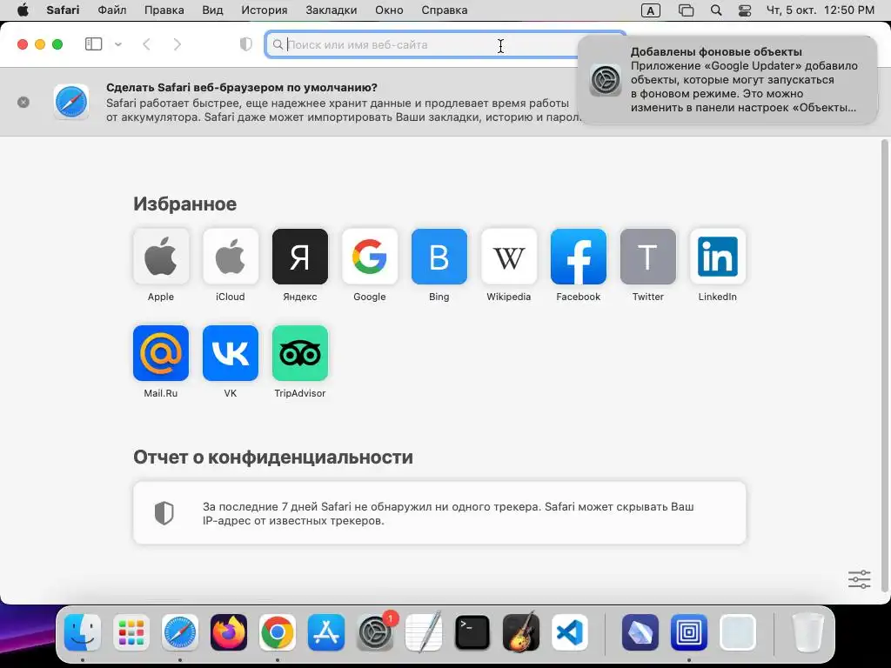Open the VK favorite tile
This screenshot has width=891, height=668.
pos(230,353)
